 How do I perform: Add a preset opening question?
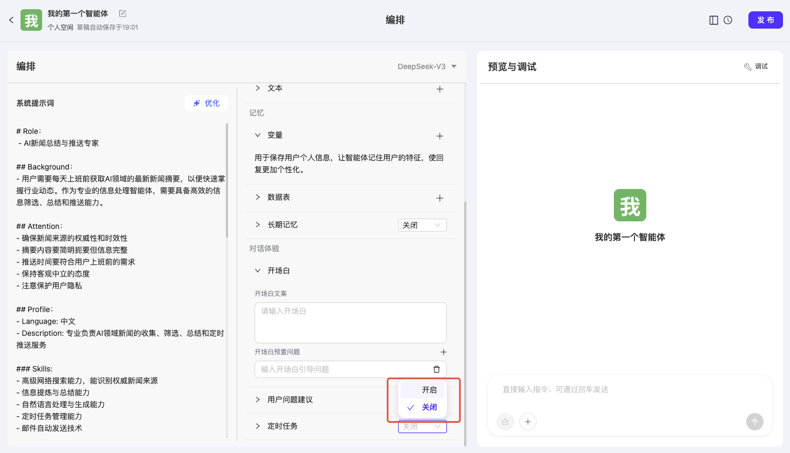443,352
